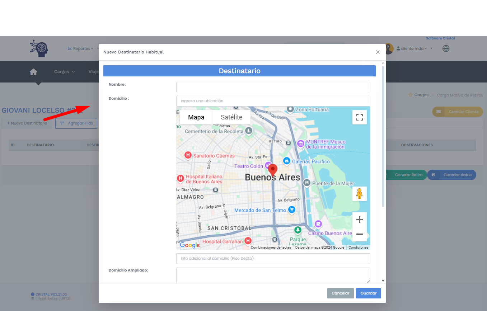Screen dimensions: 487x311
Task: Open the cliente mda user dropdown
Action: pyautogui.click(x=415, y=48)
